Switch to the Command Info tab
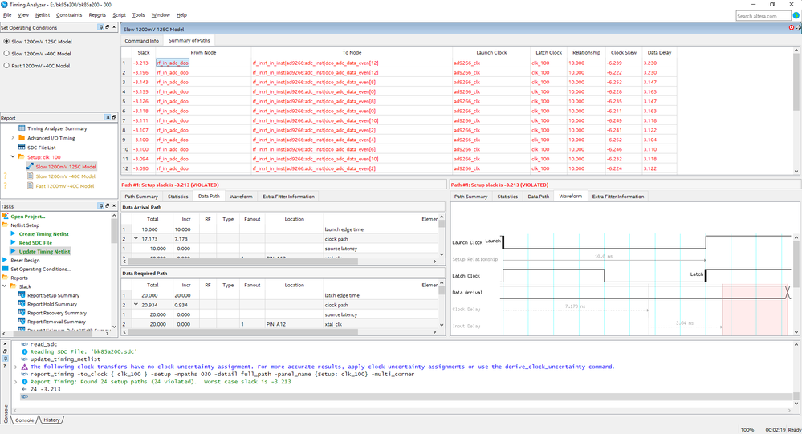 click(141, 40)
